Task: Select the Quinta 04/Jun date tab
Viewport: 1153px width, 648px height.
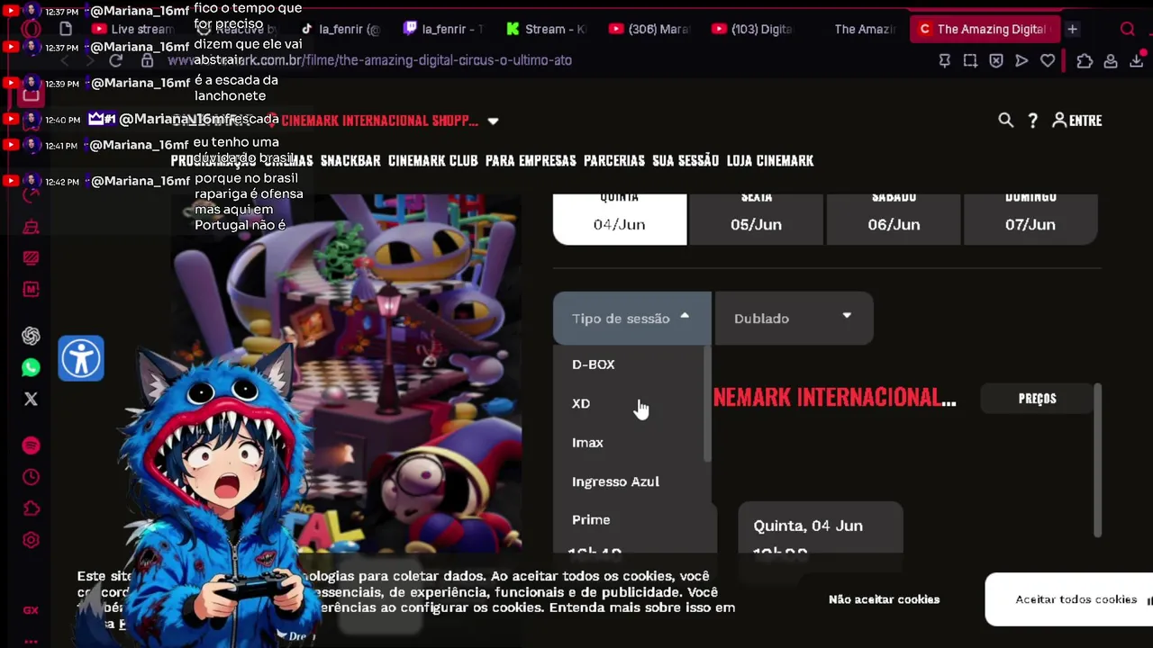Action: pos(620,219)
